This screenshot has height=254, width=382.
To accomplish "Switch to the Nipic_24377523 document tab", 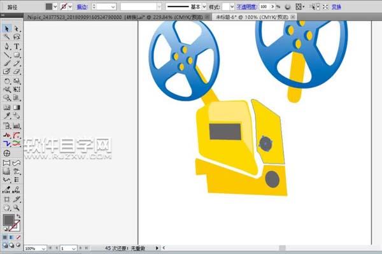I will (x=115, y=17).
